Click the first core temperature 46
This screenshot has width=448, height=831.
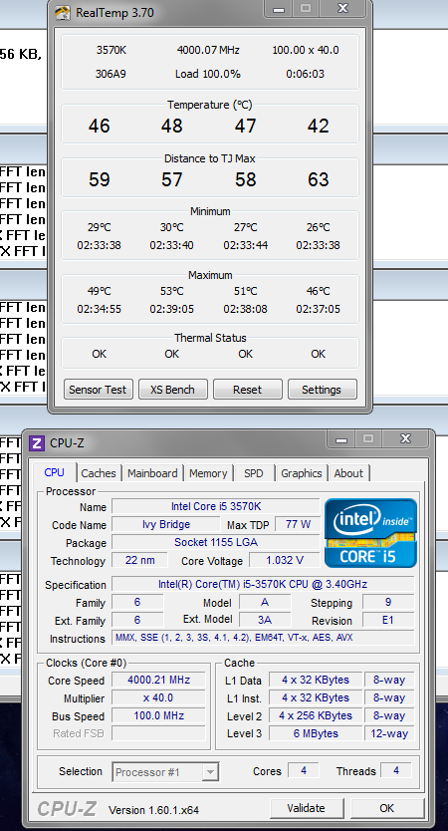point(99,127)
